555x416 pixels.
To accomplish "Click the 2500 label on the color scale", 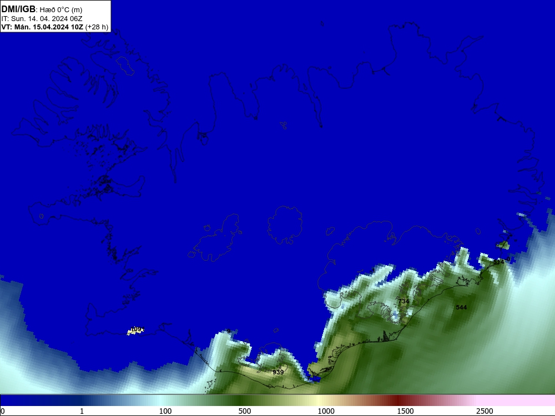I will coord(485,411).
